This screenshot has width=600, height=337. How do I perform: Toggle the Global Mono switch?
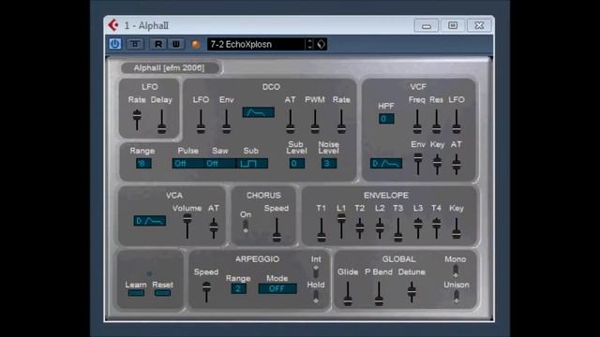click(x=456, y=271)
